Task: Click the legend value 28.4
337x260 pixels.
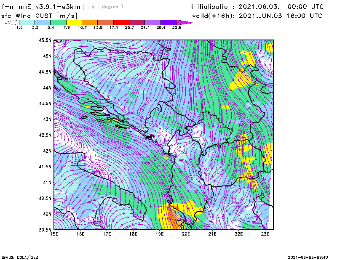Action: point(161,27)
